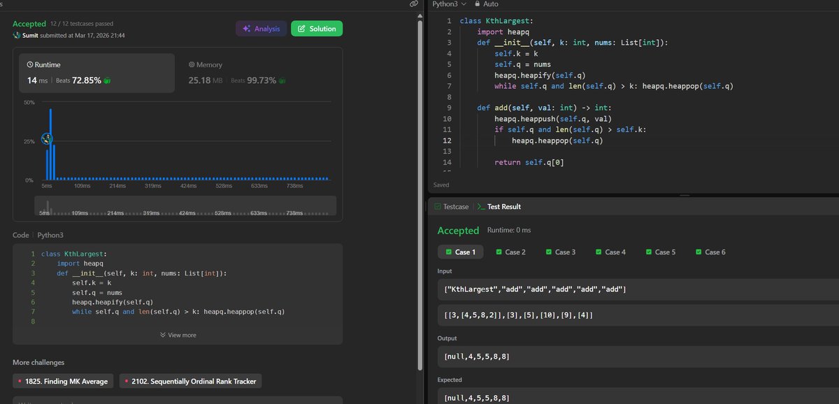The height and width of the screenshot is (404, 839).
Task: Click the Output value [null,4,5,5,8,8]
Action: (477, 357)
